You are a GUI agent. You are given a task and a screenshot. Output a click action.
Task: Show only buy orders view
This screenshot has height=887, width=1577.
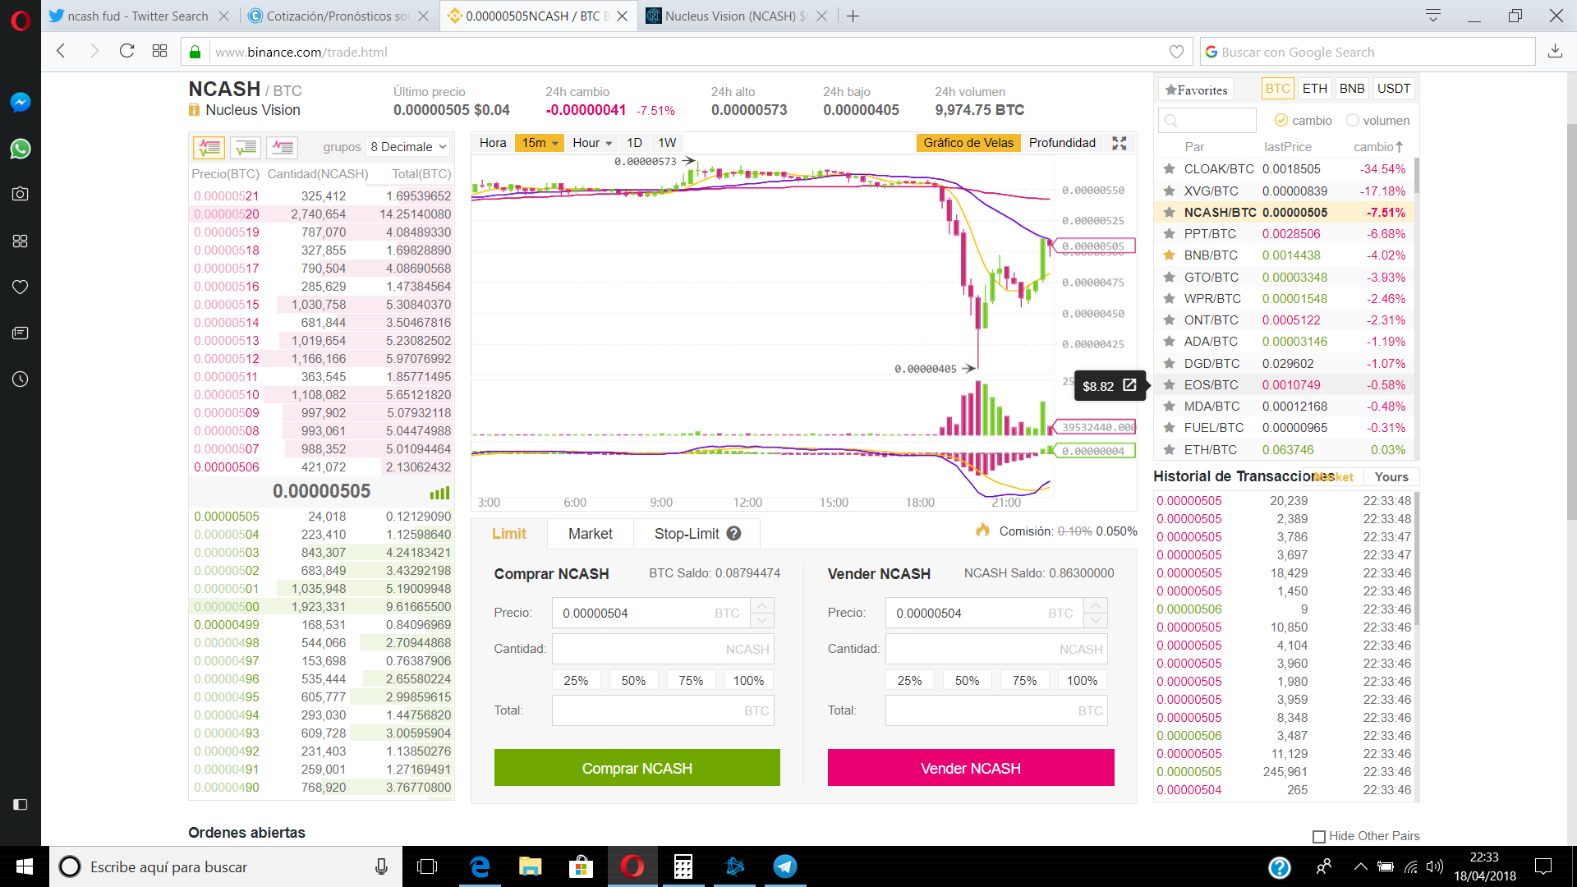pyautogui.click(x=246, y=147)
